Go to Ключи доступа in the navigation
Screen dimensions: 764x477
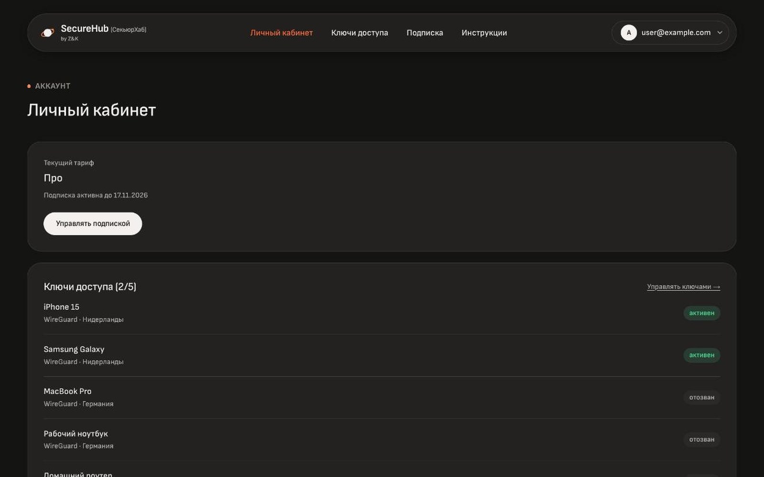[x=360, y=32]
